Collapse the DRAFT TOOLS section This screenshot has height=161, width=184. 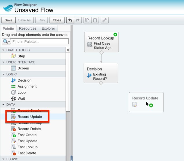3,50
